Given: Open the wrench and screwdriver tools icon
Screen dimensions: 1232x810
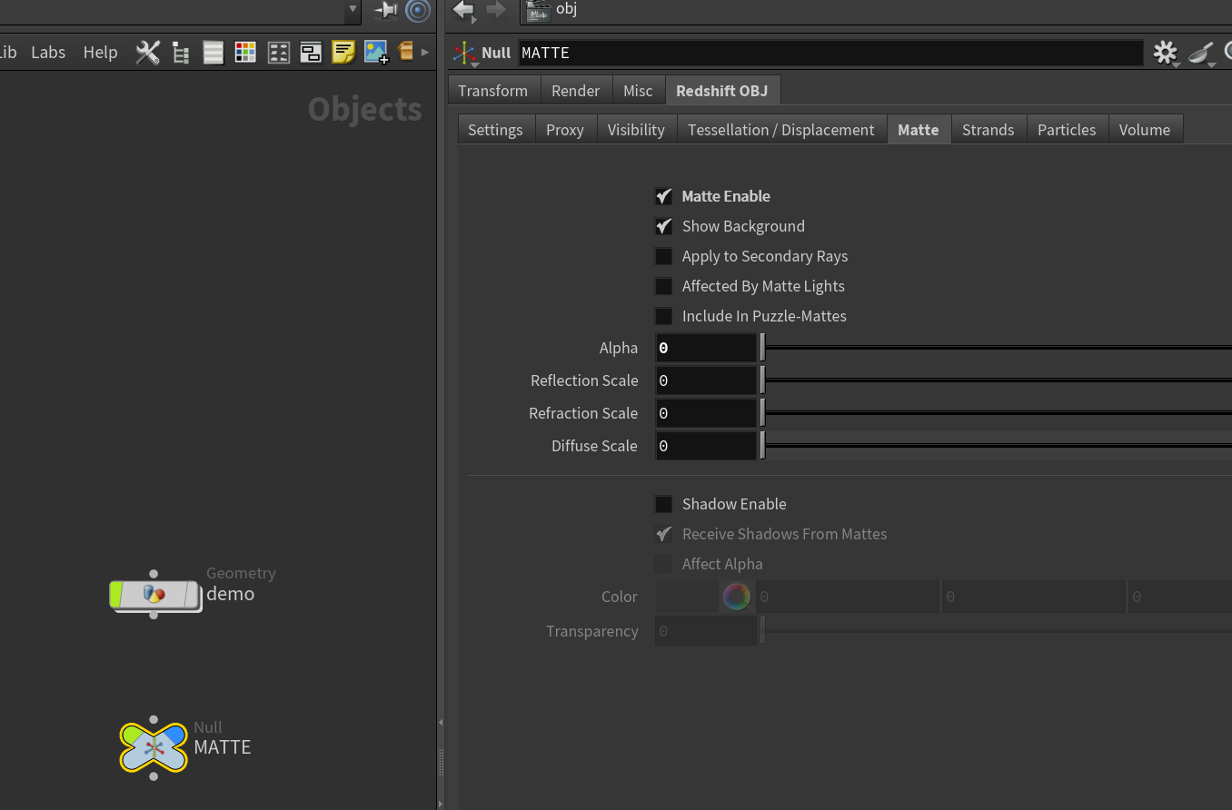Looking at the screenshot, I should click(147, 52).
